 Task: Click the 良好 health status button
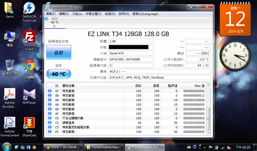coord(59,52)
